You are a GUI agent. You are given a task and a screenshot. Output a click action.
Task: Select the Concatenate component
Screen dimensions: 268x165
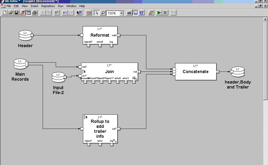coord(196,71)
